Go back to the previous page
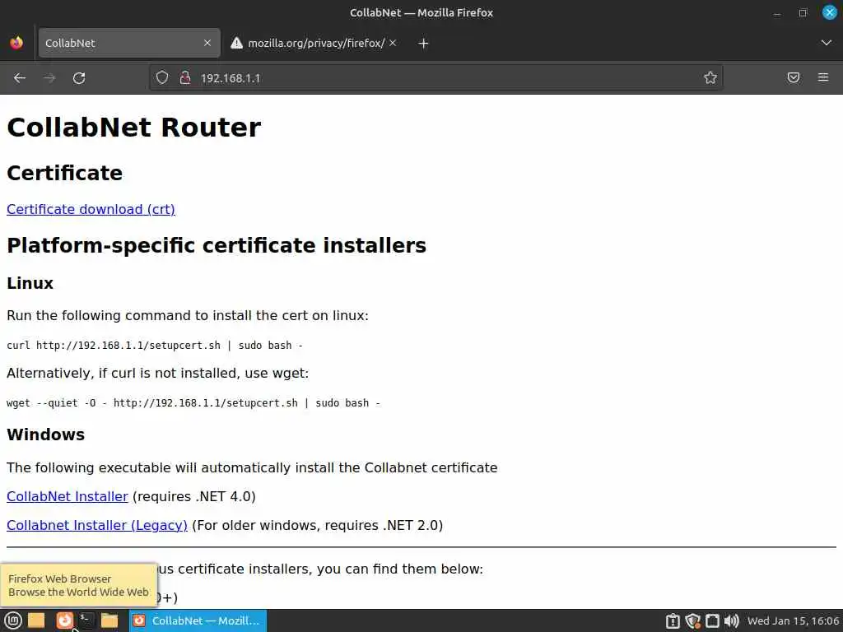The image size is (843, 632). (20, 78)
